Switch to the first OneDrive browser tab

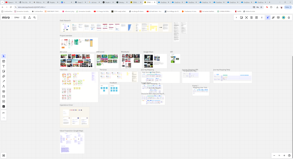coord(163,2)
